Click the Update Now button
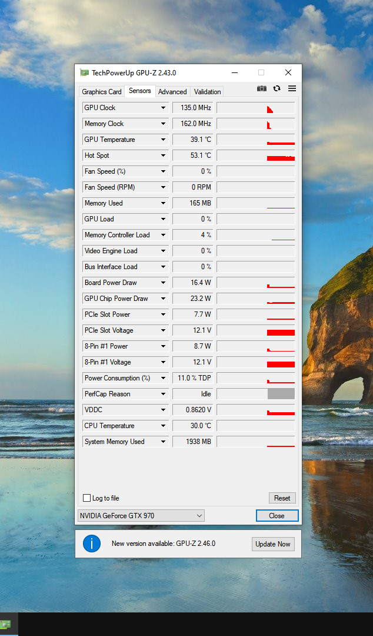 tap(273, 544)
